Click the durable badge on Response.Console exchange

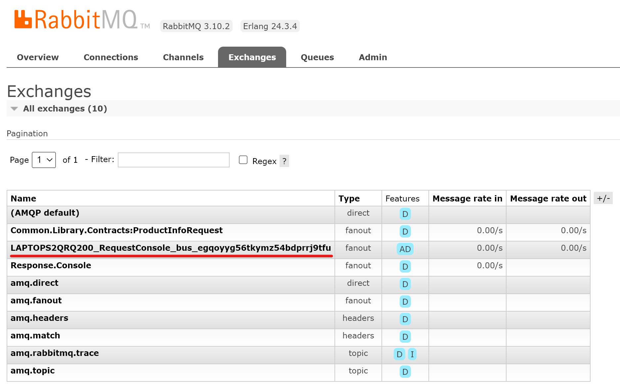(405, 267)
